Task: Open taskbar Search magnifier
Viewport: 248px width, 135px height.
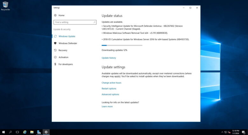Action: click(10, 132)
